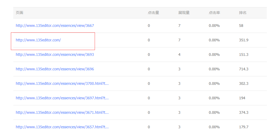
Task: Select ranking value 302.3
Action: (243, 83)
